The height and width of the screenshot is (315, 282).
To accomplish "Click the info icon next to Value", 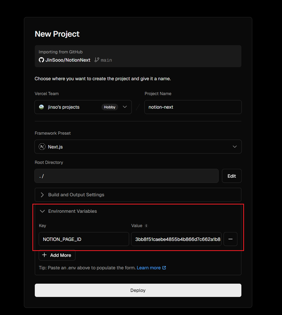I will coord(146,225).
